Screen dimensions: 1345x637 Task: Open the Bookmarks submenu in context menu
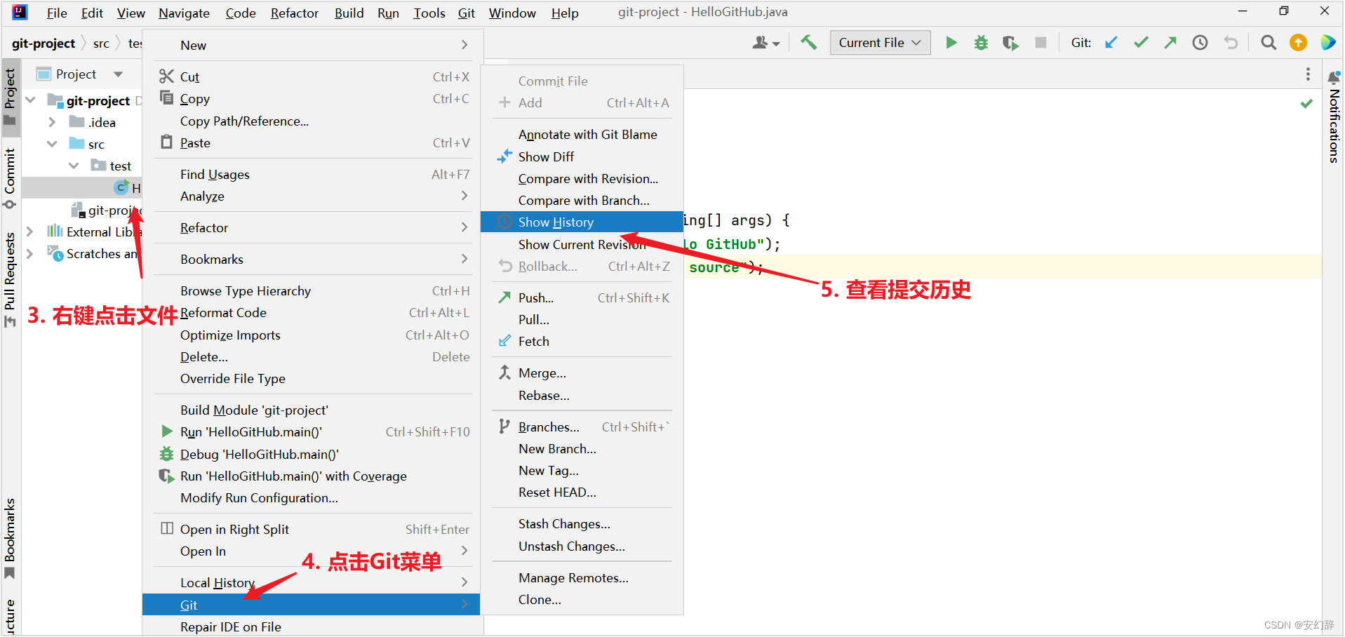click(x=313, y=259)
